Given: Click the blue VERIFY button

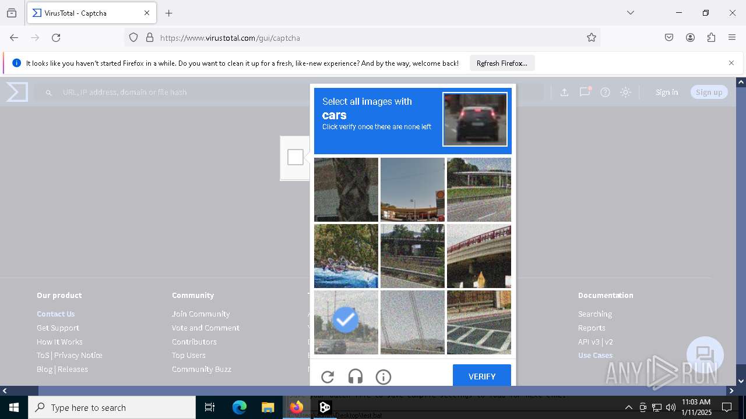Looking at the screenshot, I should [482, 377].
